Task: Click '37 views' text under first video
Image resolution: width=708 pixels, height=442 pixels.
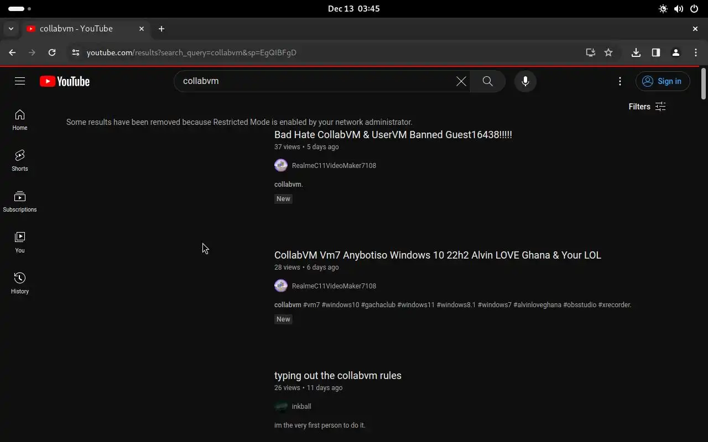Action: coord(287,147)
